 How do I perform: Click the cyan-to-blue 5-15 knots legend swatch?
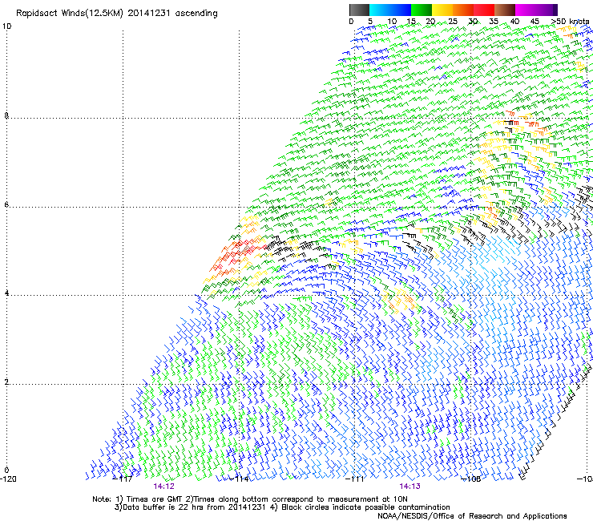[390, 10]
